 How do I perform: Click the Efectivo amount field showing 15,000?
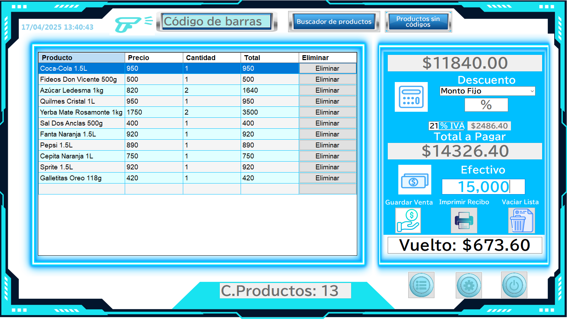click(x=483, y=187)
